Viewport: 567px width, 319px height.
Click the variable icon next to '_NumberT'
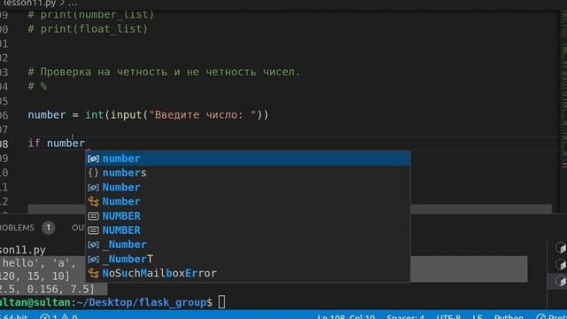[x=93, y=259]
